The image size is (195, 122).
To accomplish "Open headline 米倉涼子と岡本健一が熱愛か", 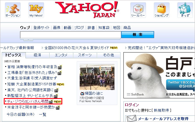I will [31, 107].
